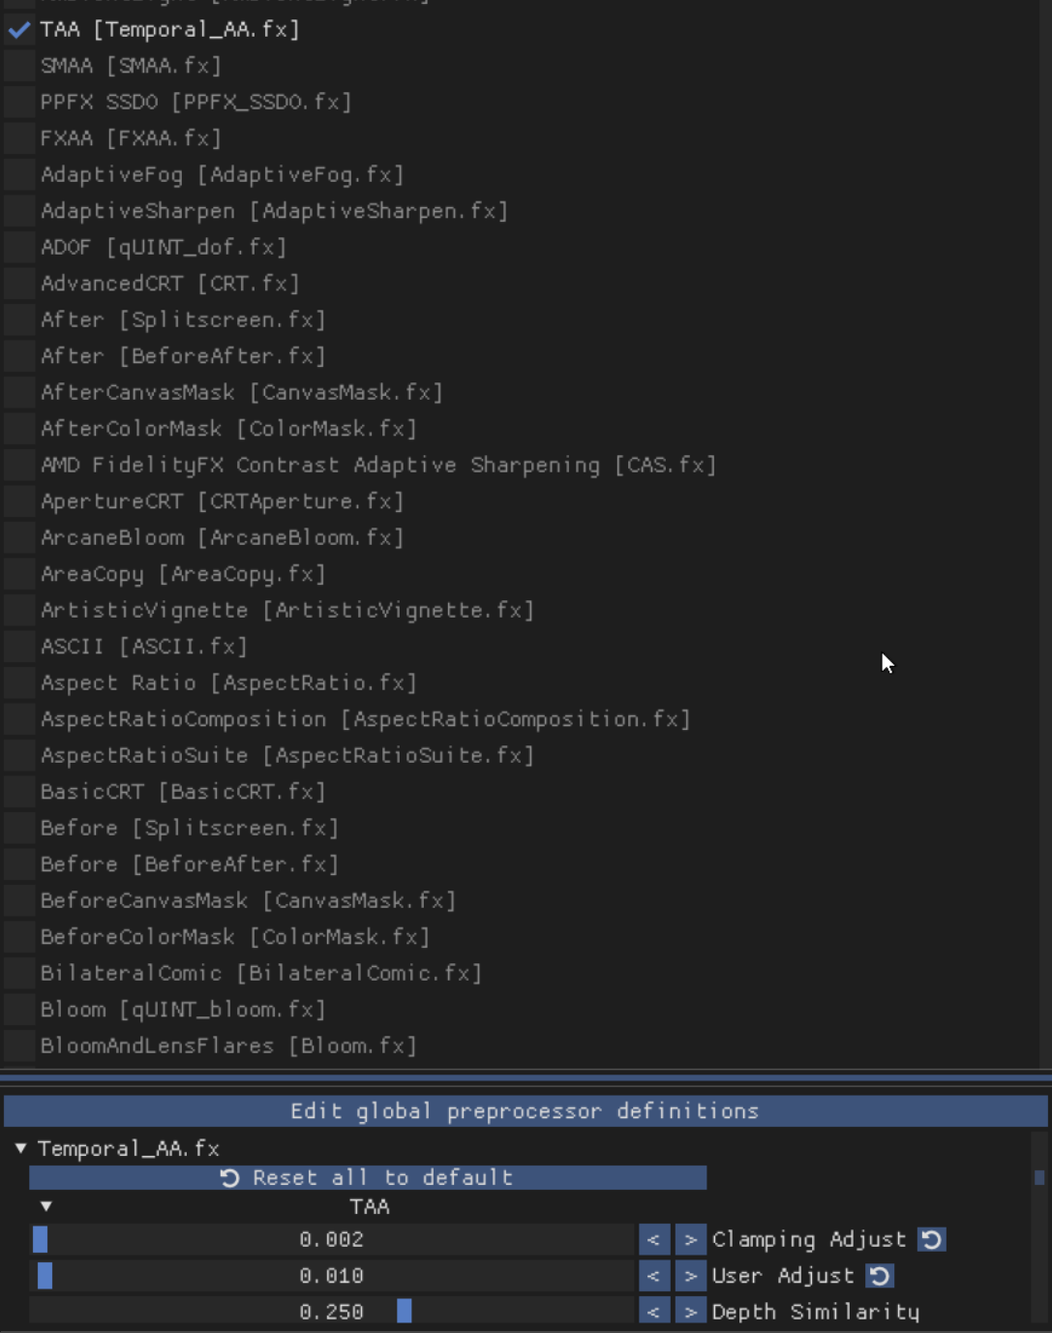The width and height of the screenshot is (1052, 1333).
Task: Click the Clamping Adjust value field
Action: pos(331,1239)
